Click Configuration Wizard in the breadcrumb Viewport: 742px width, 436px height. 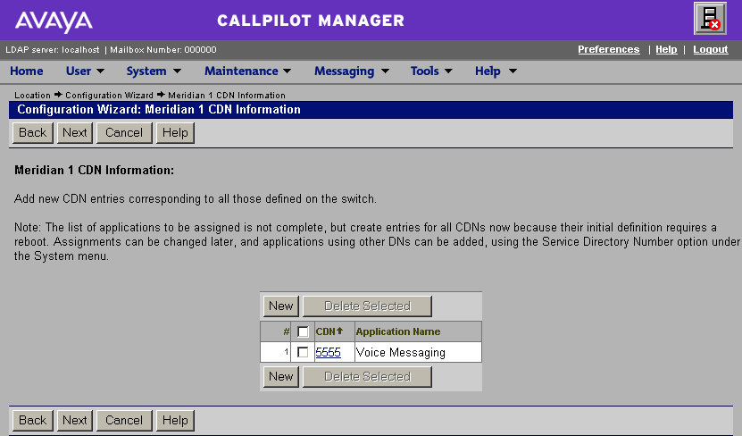pos(109,96)
